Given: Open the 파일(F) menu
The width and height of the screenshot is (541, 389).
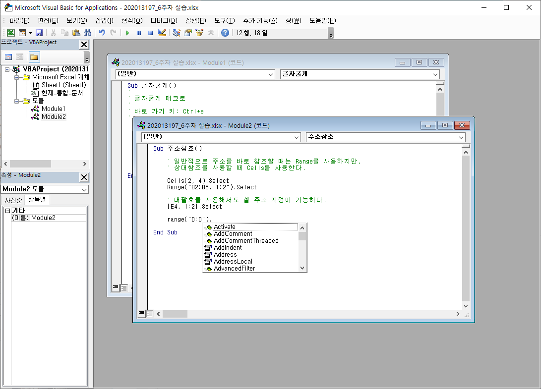Looking at the screenshot, I should (19, 20).
